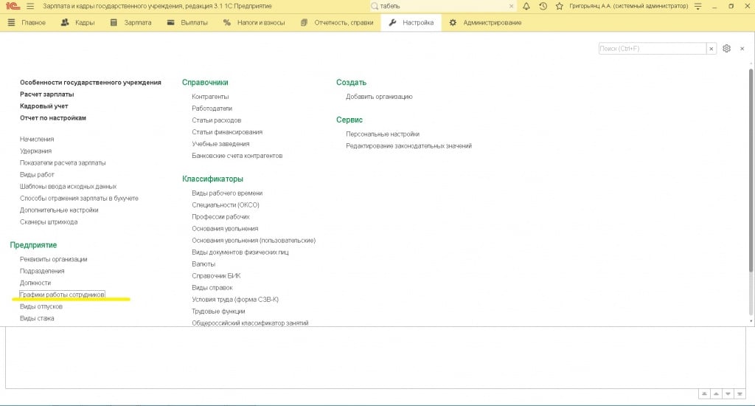Jump to first message arrow button
Screen dimensions: 755x406
[x=704, y=393]
